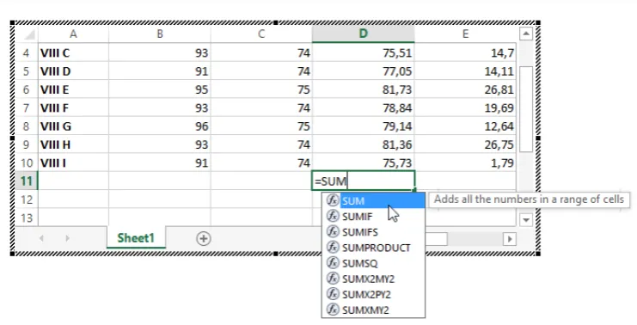
Task: Select column D header
Action: (363, 34)
